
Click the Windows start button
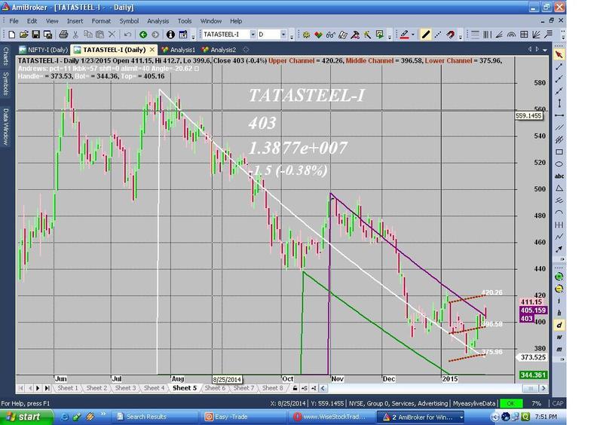26,417
